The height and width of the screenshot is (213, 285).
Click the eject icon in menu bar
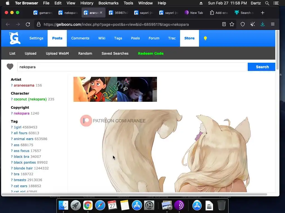[x=201, y=3]
